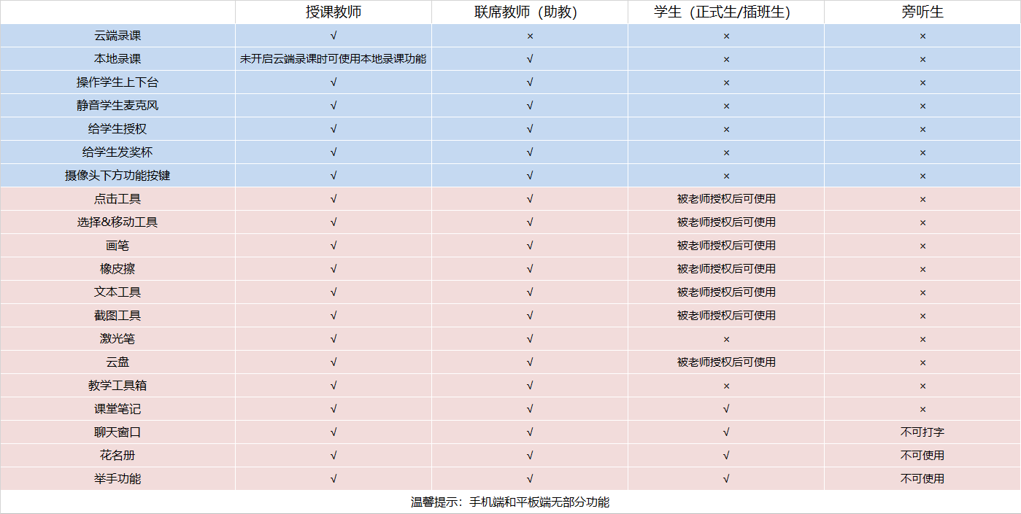Select the 文本工具 row label

(117, 292)
